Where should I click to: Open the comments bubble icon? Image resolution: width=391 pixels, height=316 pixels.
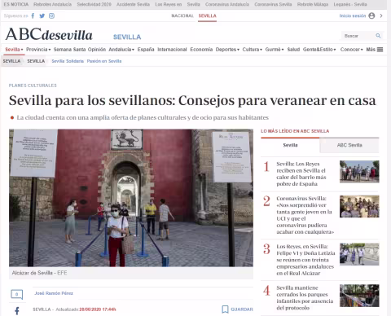pyautogui.click(x=16, y=294)
